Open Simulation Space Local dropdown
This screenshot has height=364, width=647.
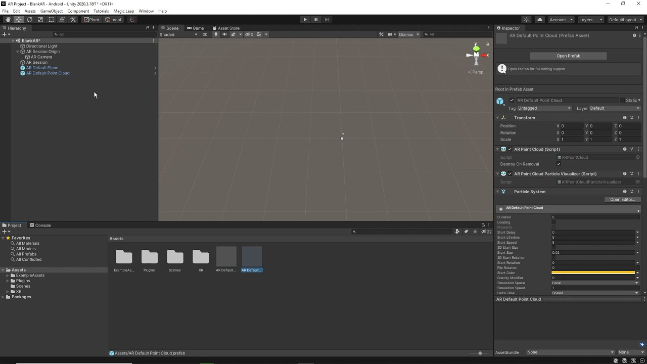pos(595,283)
